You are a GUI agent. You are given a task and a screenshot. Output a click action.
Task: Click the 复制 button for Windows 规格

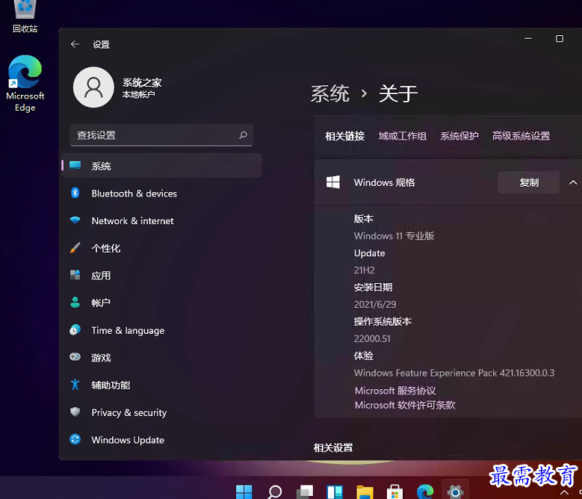[528, 182]
